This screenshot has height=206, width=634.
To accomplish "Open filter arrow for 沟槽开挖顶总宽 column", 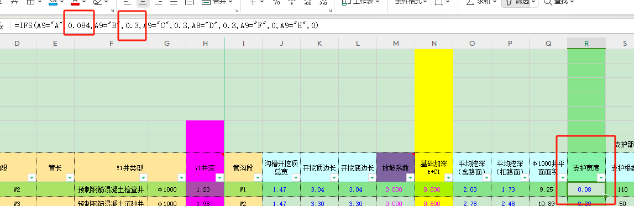I will tap(296, 177).
